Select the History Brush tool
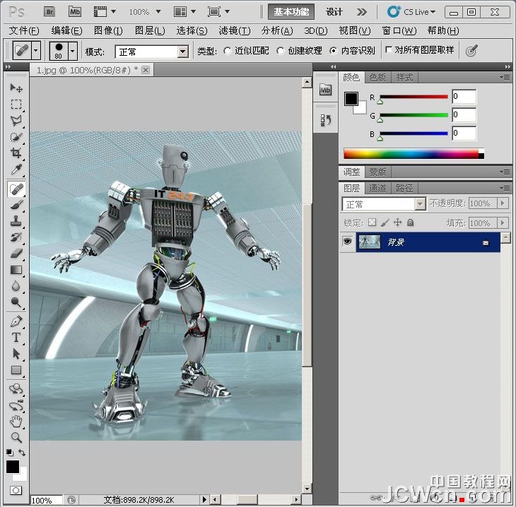This screenshot has width=516, height=507. pyautogui.click(x=16, y=237)
